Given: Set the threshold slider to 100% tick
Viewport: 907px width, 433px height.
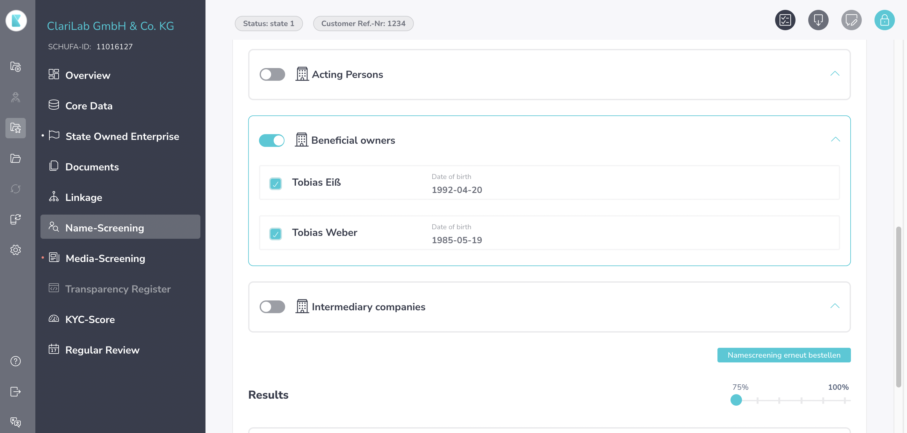Looking at the screenshot, I should coord(844,400).
